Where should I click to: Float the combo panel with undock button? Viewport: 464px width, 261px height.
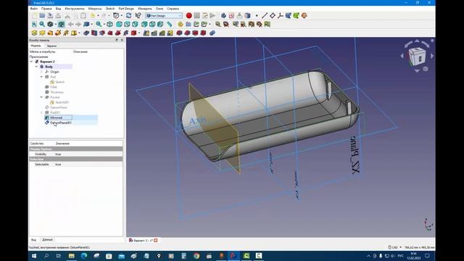click(x=117, y=40)
